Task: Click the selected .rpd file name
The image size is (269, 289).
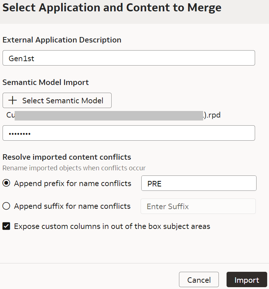Action: pos(113,115)
